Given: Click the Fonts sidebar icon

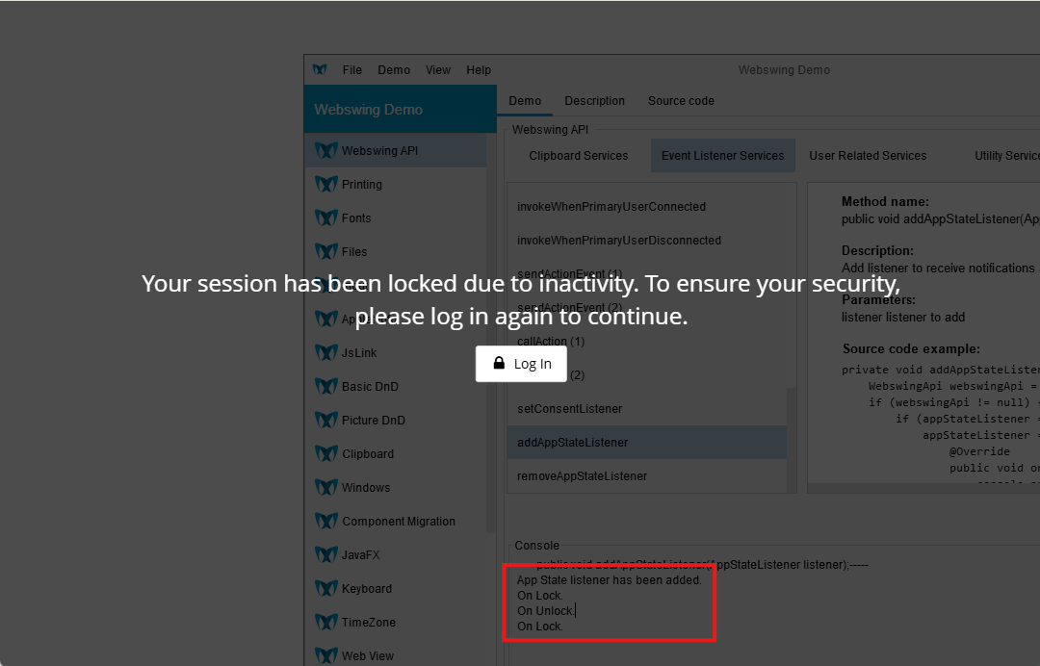Looking at the screenshot, I should coord(326,218).
